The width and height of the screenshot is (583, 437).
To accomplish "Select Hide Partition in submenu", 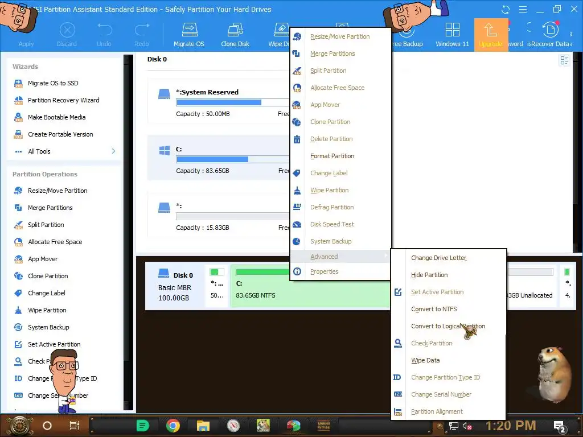I will [449, 275].
